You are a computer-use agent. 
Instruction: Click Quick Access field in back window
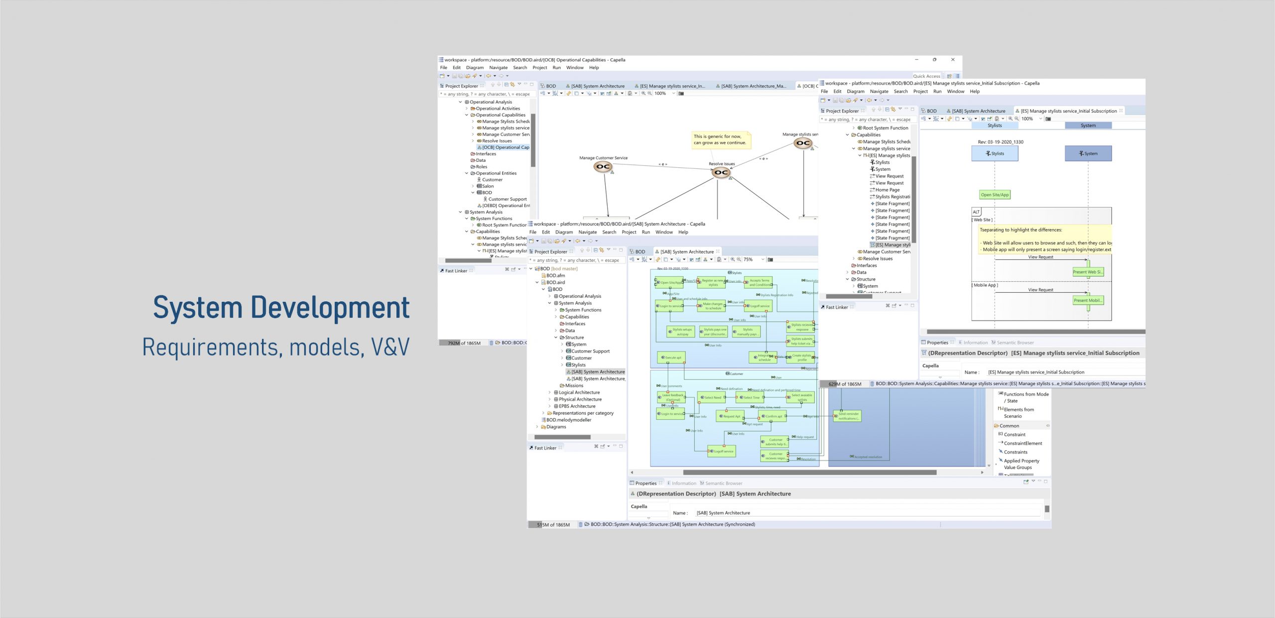click(926, 76)
